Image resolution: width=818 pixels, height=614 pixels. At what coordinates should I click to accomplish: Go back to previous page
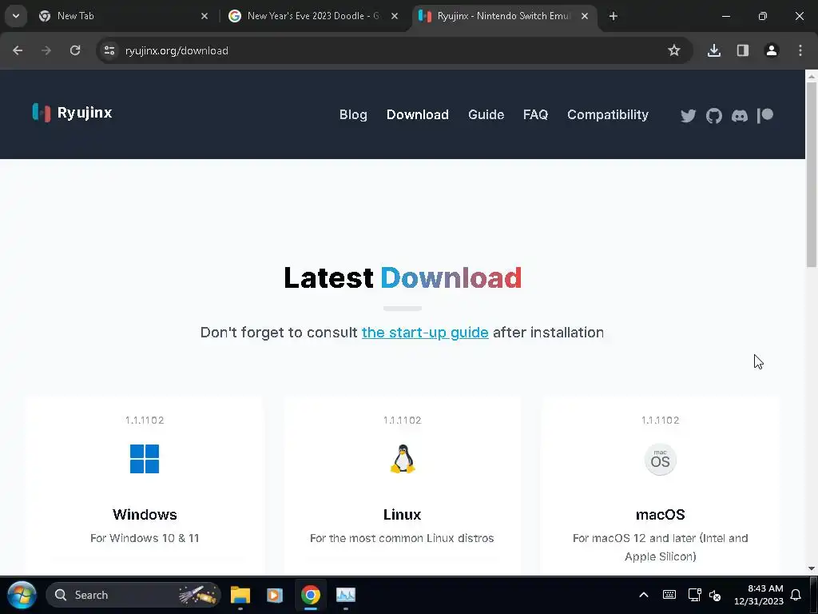(x=18, y=50)
